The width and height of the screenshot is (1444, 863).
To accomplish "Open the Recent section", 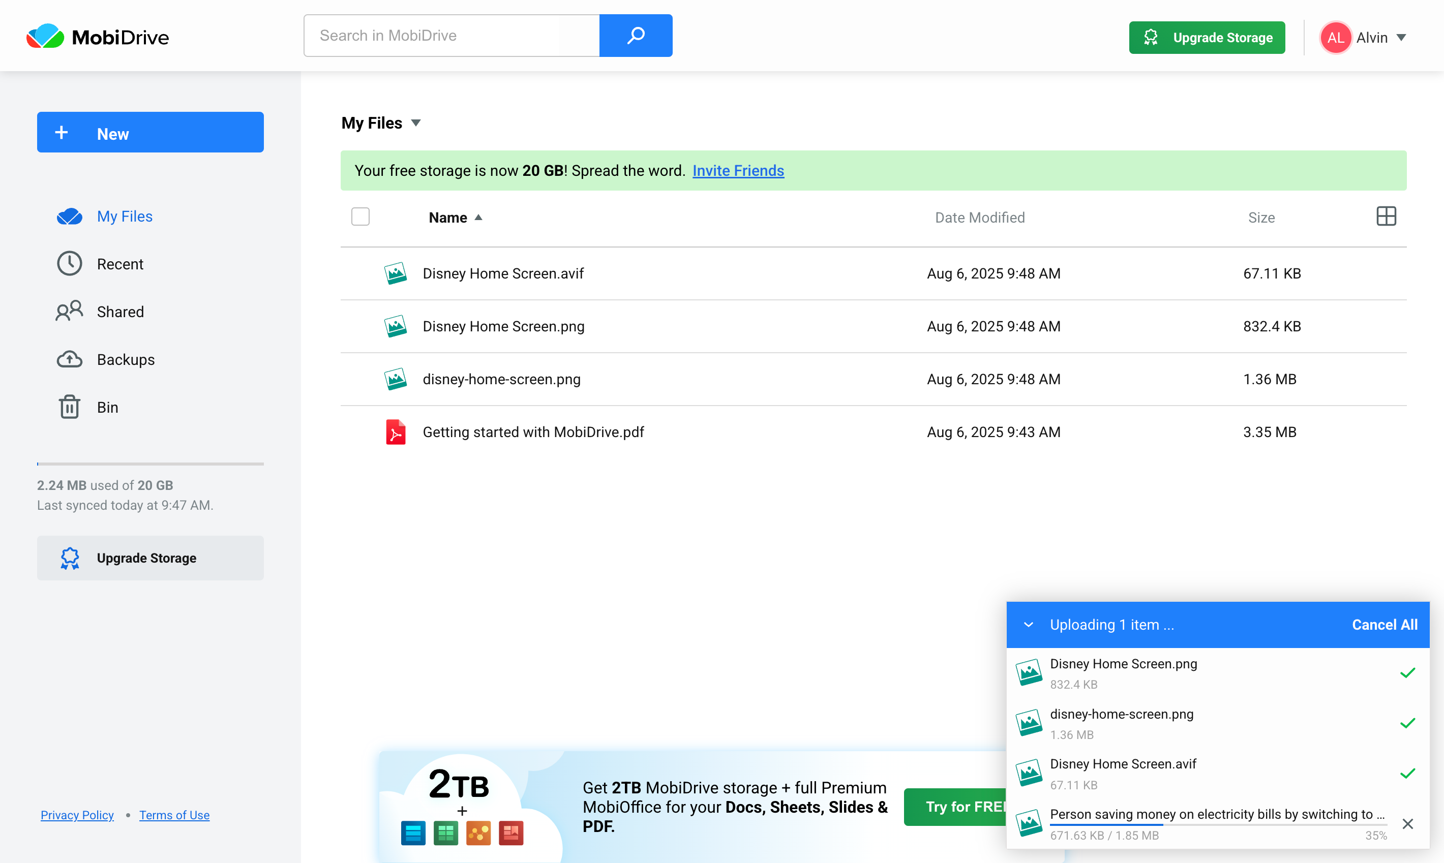I will tap(120, 263).
